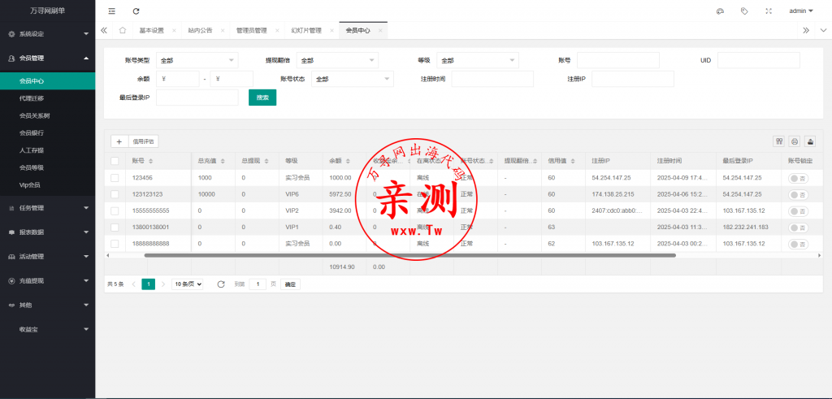
Task: Check the select-all checkbox in table header
Action: pos(115,161)
